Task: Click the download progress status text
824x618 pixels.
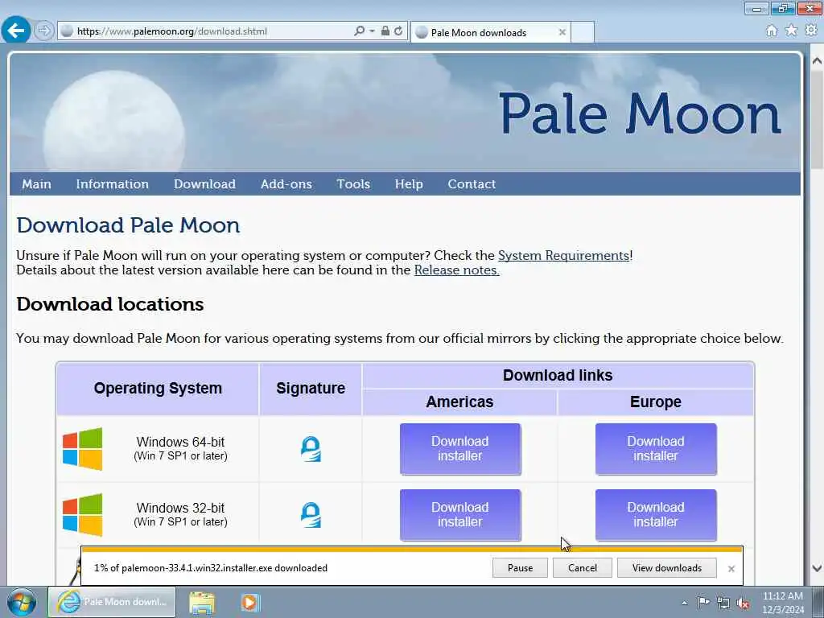Action: tap(211, 568)
